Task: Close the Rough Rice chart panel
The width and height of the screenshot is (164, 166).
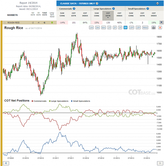Action: [160, 28]
